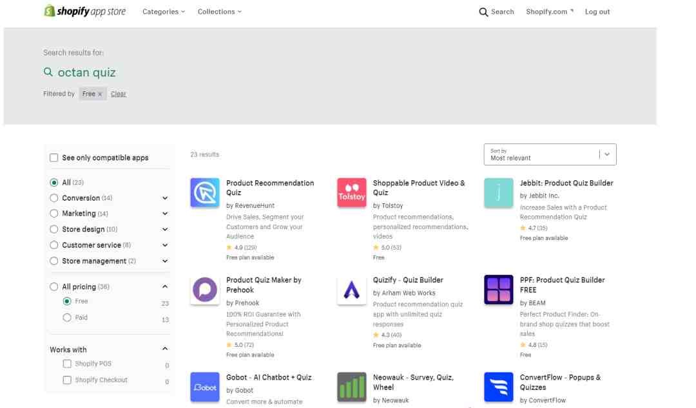Image resolution: width=696 pixels, height=408 pixels.
Task: Collapse the All pricing section
Action: pyautogui.click(x=165, y=286)
